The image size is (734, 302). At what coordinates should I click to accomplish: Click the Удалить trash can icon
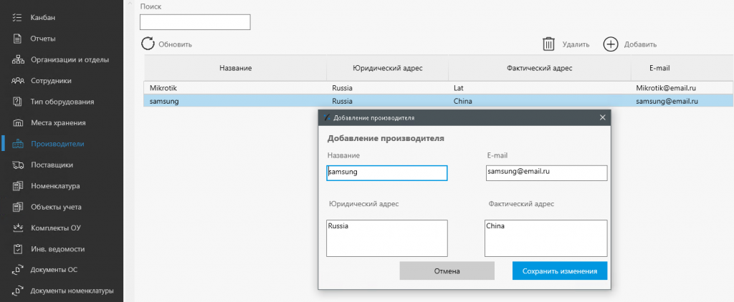click(548, 44)
